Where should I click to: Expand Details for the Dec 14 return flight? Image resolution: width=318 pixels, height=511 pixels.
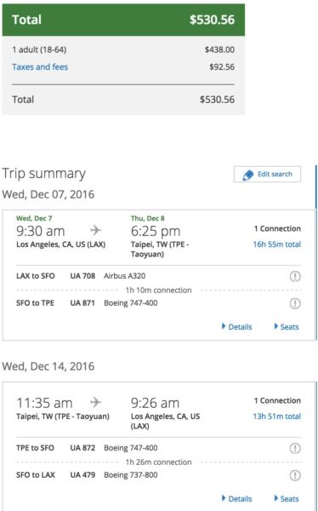(237, 498)
